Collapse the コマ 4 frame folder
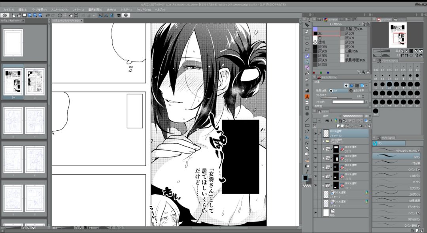The width and height of the screenshot is (427, 233). click(323, 167)
